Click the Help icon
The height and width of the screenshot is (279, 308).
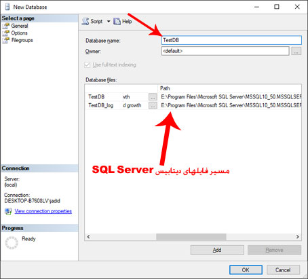[117, 22]
